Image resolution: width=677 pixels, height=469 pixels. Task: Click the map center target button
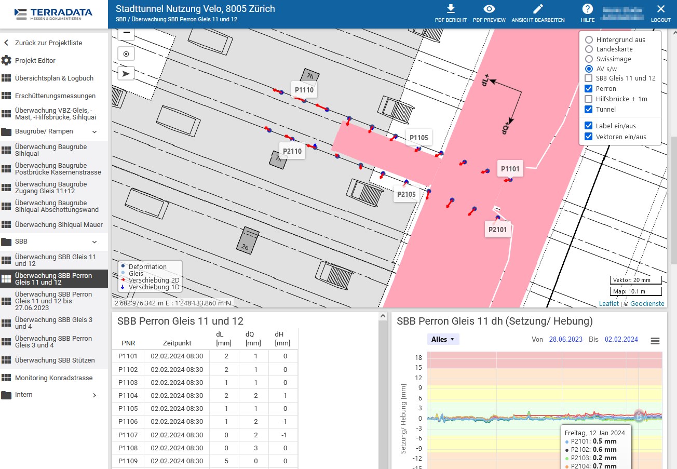(126, 53)
